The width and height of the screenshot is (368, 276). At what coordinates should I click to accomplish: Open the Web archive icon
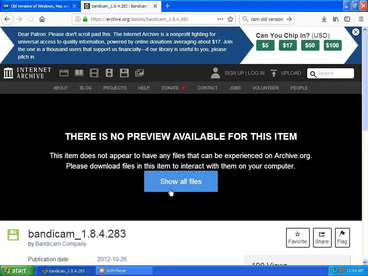tap(64, 73)
